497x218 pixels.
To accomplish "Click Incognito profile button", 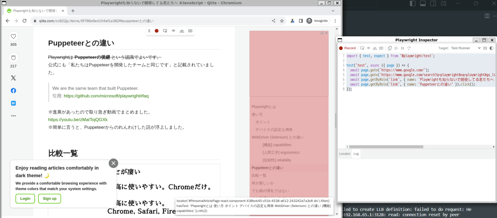I will pyautogui.click(x=318, y=21).
